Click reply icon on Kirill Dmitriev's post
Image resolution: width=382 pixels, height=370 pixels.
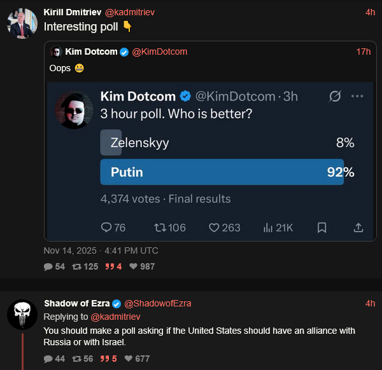click(x=48, y=267)
